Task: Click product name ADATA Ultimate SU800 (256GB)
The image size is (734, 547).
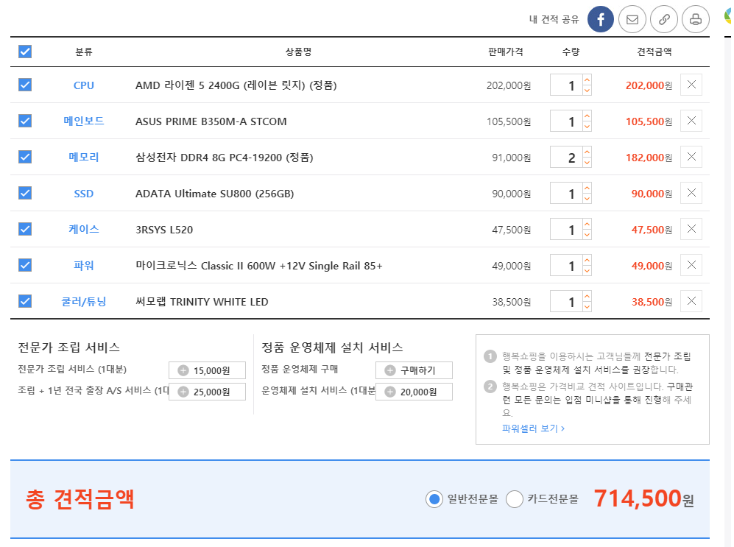Action: pyautogui.click(x=214, y=194)
